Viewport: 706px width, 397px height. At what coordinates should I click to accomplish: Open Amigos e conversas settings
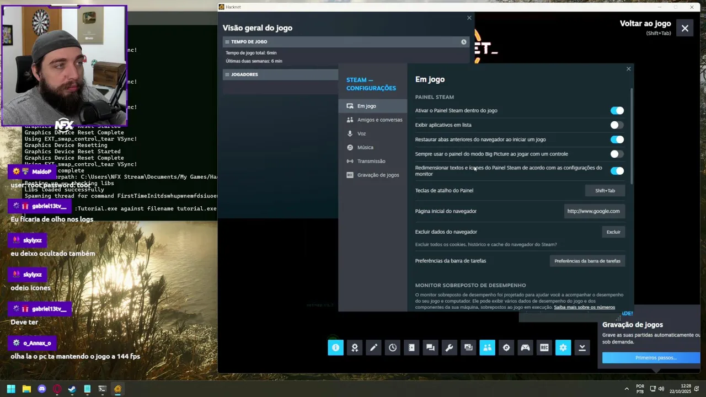(x=373, y=120)
